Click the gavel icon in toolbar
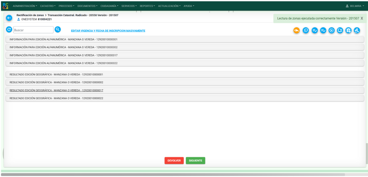Screen dimensions: 368x177 click(357, 30)
